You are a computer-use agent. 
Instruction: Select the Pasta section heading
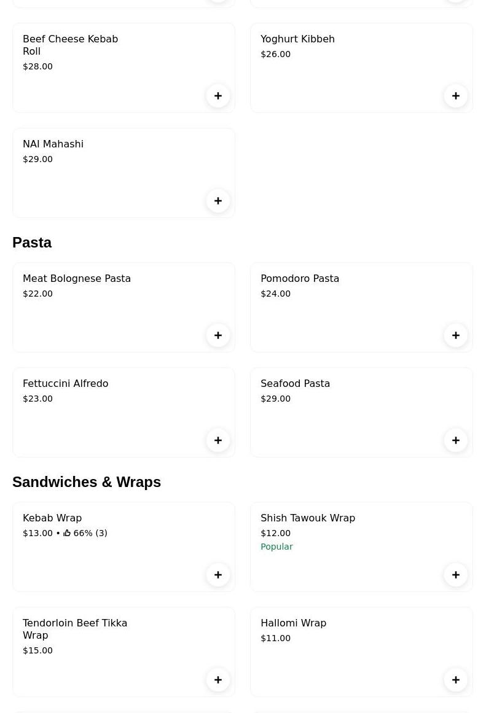point(32,243)
